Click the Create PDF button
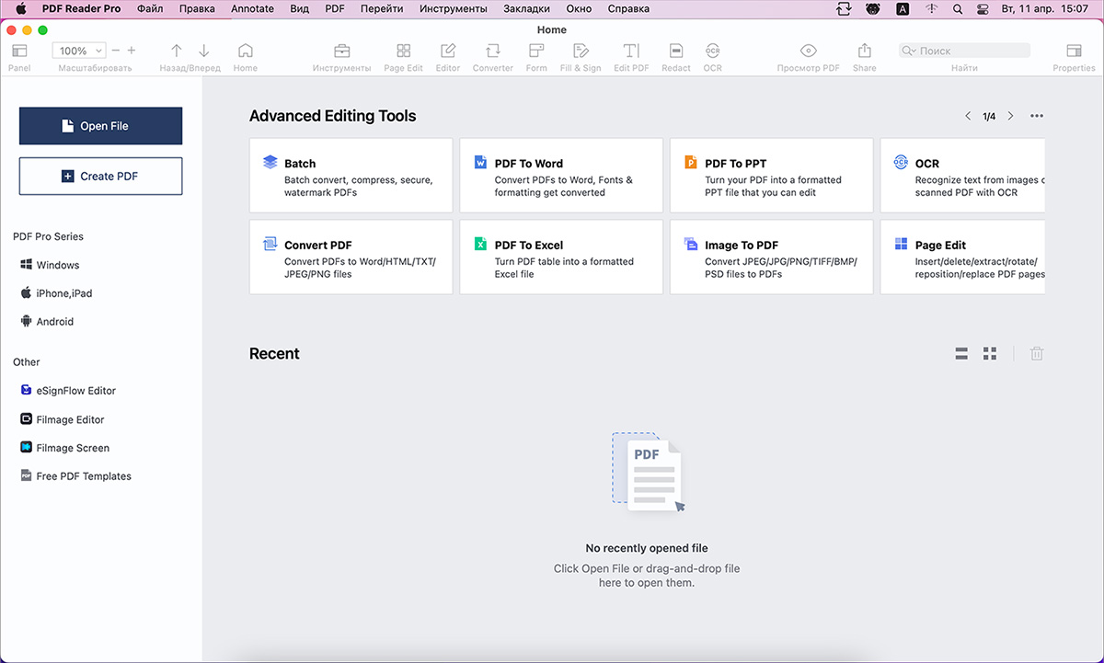The image size is (1104, 663). [x=100, y=177]
